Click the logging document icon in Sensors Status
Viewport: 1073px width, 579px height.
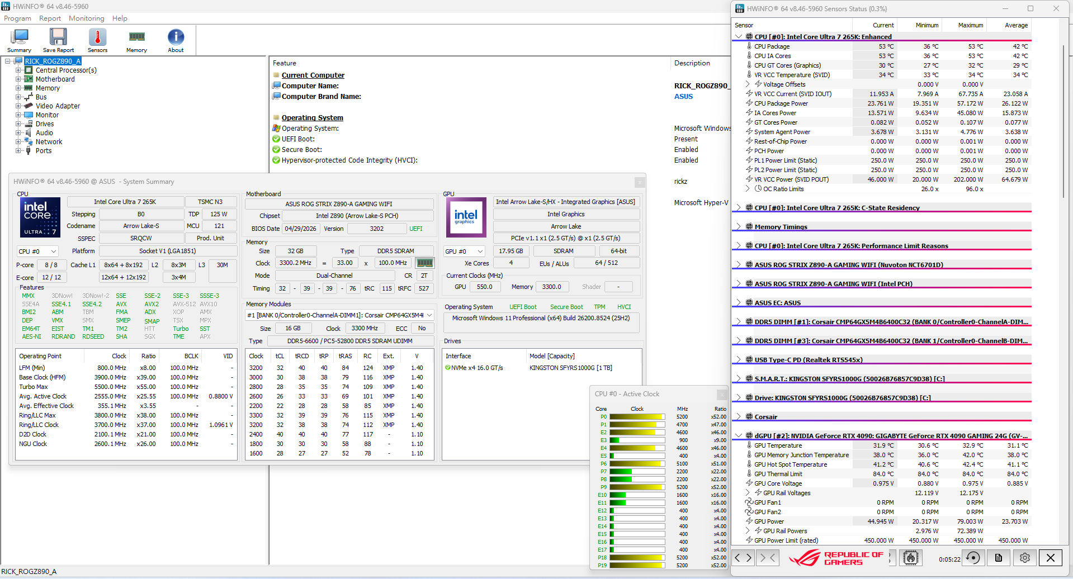(999, 558)
